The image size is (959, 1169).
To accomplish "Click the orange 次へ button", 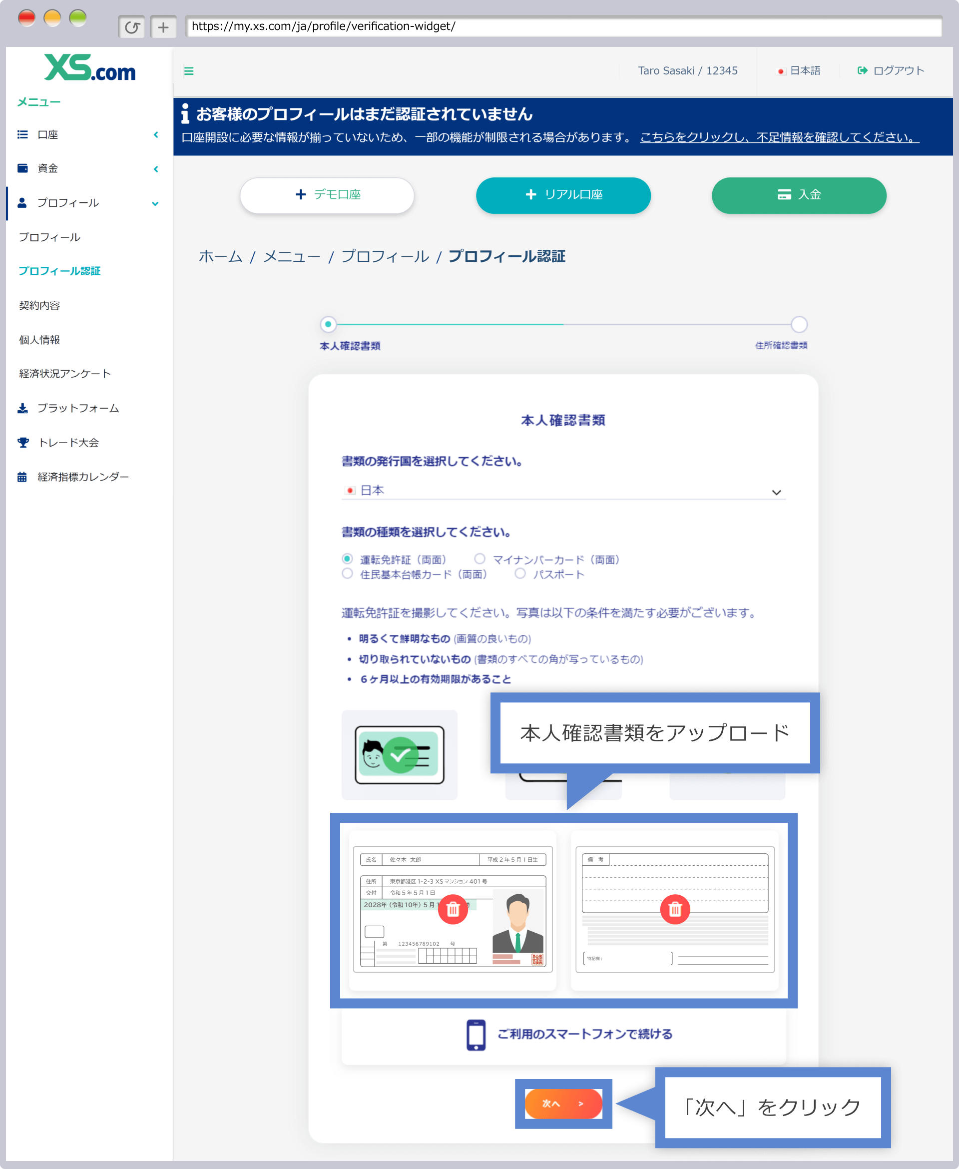I will coord(563,1103).
